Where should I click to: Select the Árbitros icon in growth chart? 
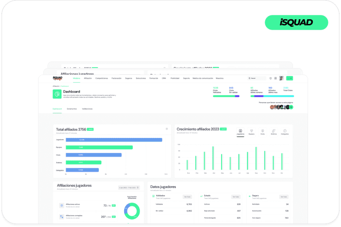point(273,132)
